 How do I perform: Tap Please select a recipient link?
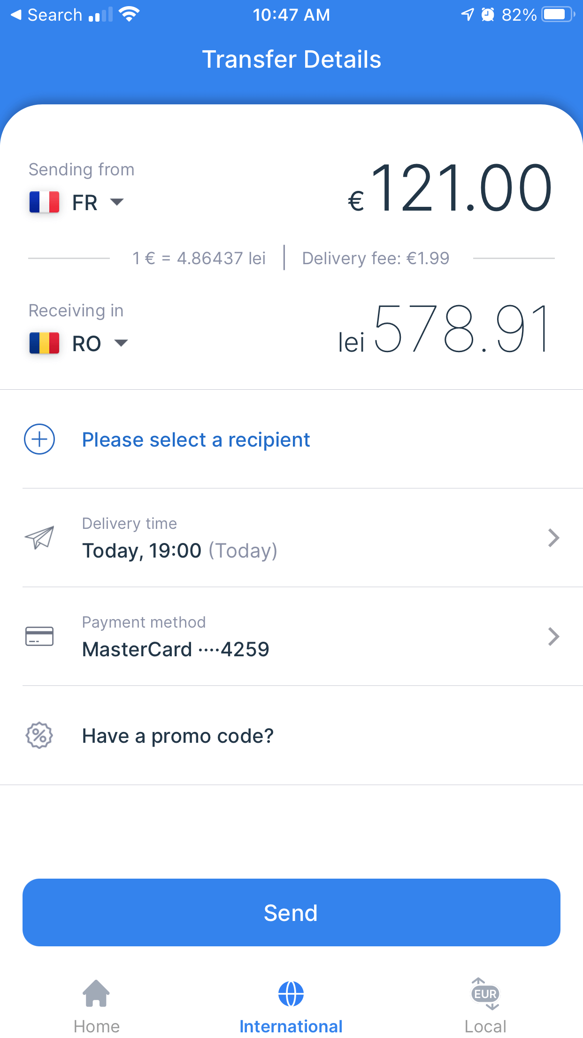pos(196,440)
